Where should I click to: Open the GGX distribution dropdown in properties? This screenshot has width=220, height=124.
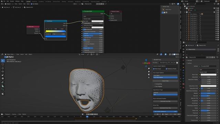[208, 70]
